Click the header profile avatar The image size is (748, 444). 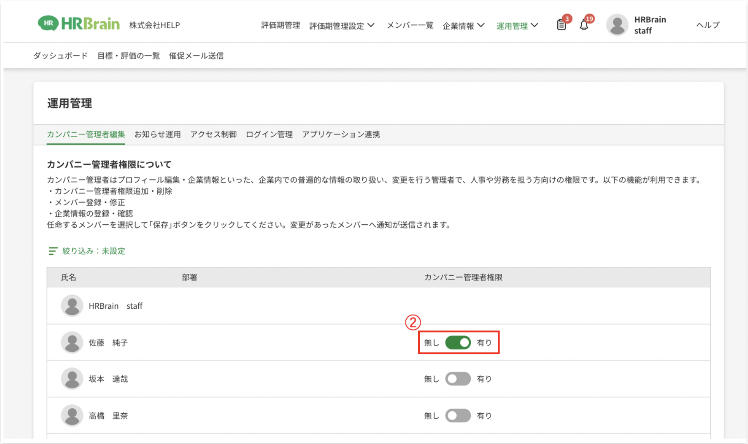coord(617,25)
